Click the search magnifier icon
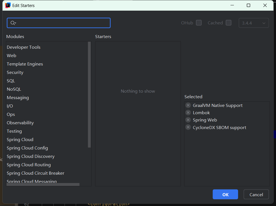The image size is (276, 206). 13,23
